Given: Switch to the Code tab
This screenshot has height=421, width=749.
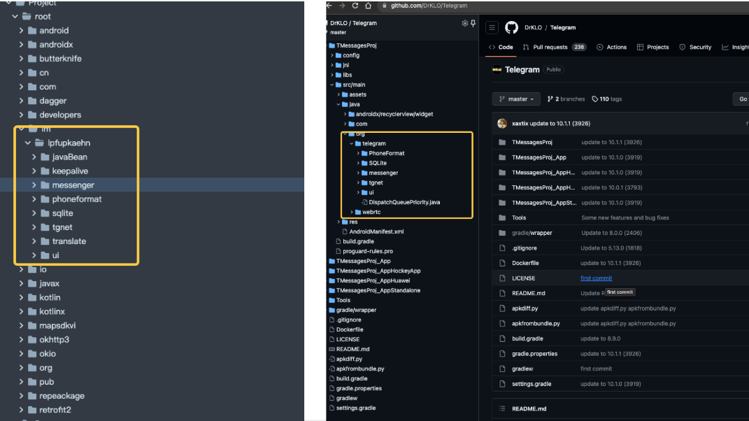Looking at the screenshot, I should pos(501,48).
